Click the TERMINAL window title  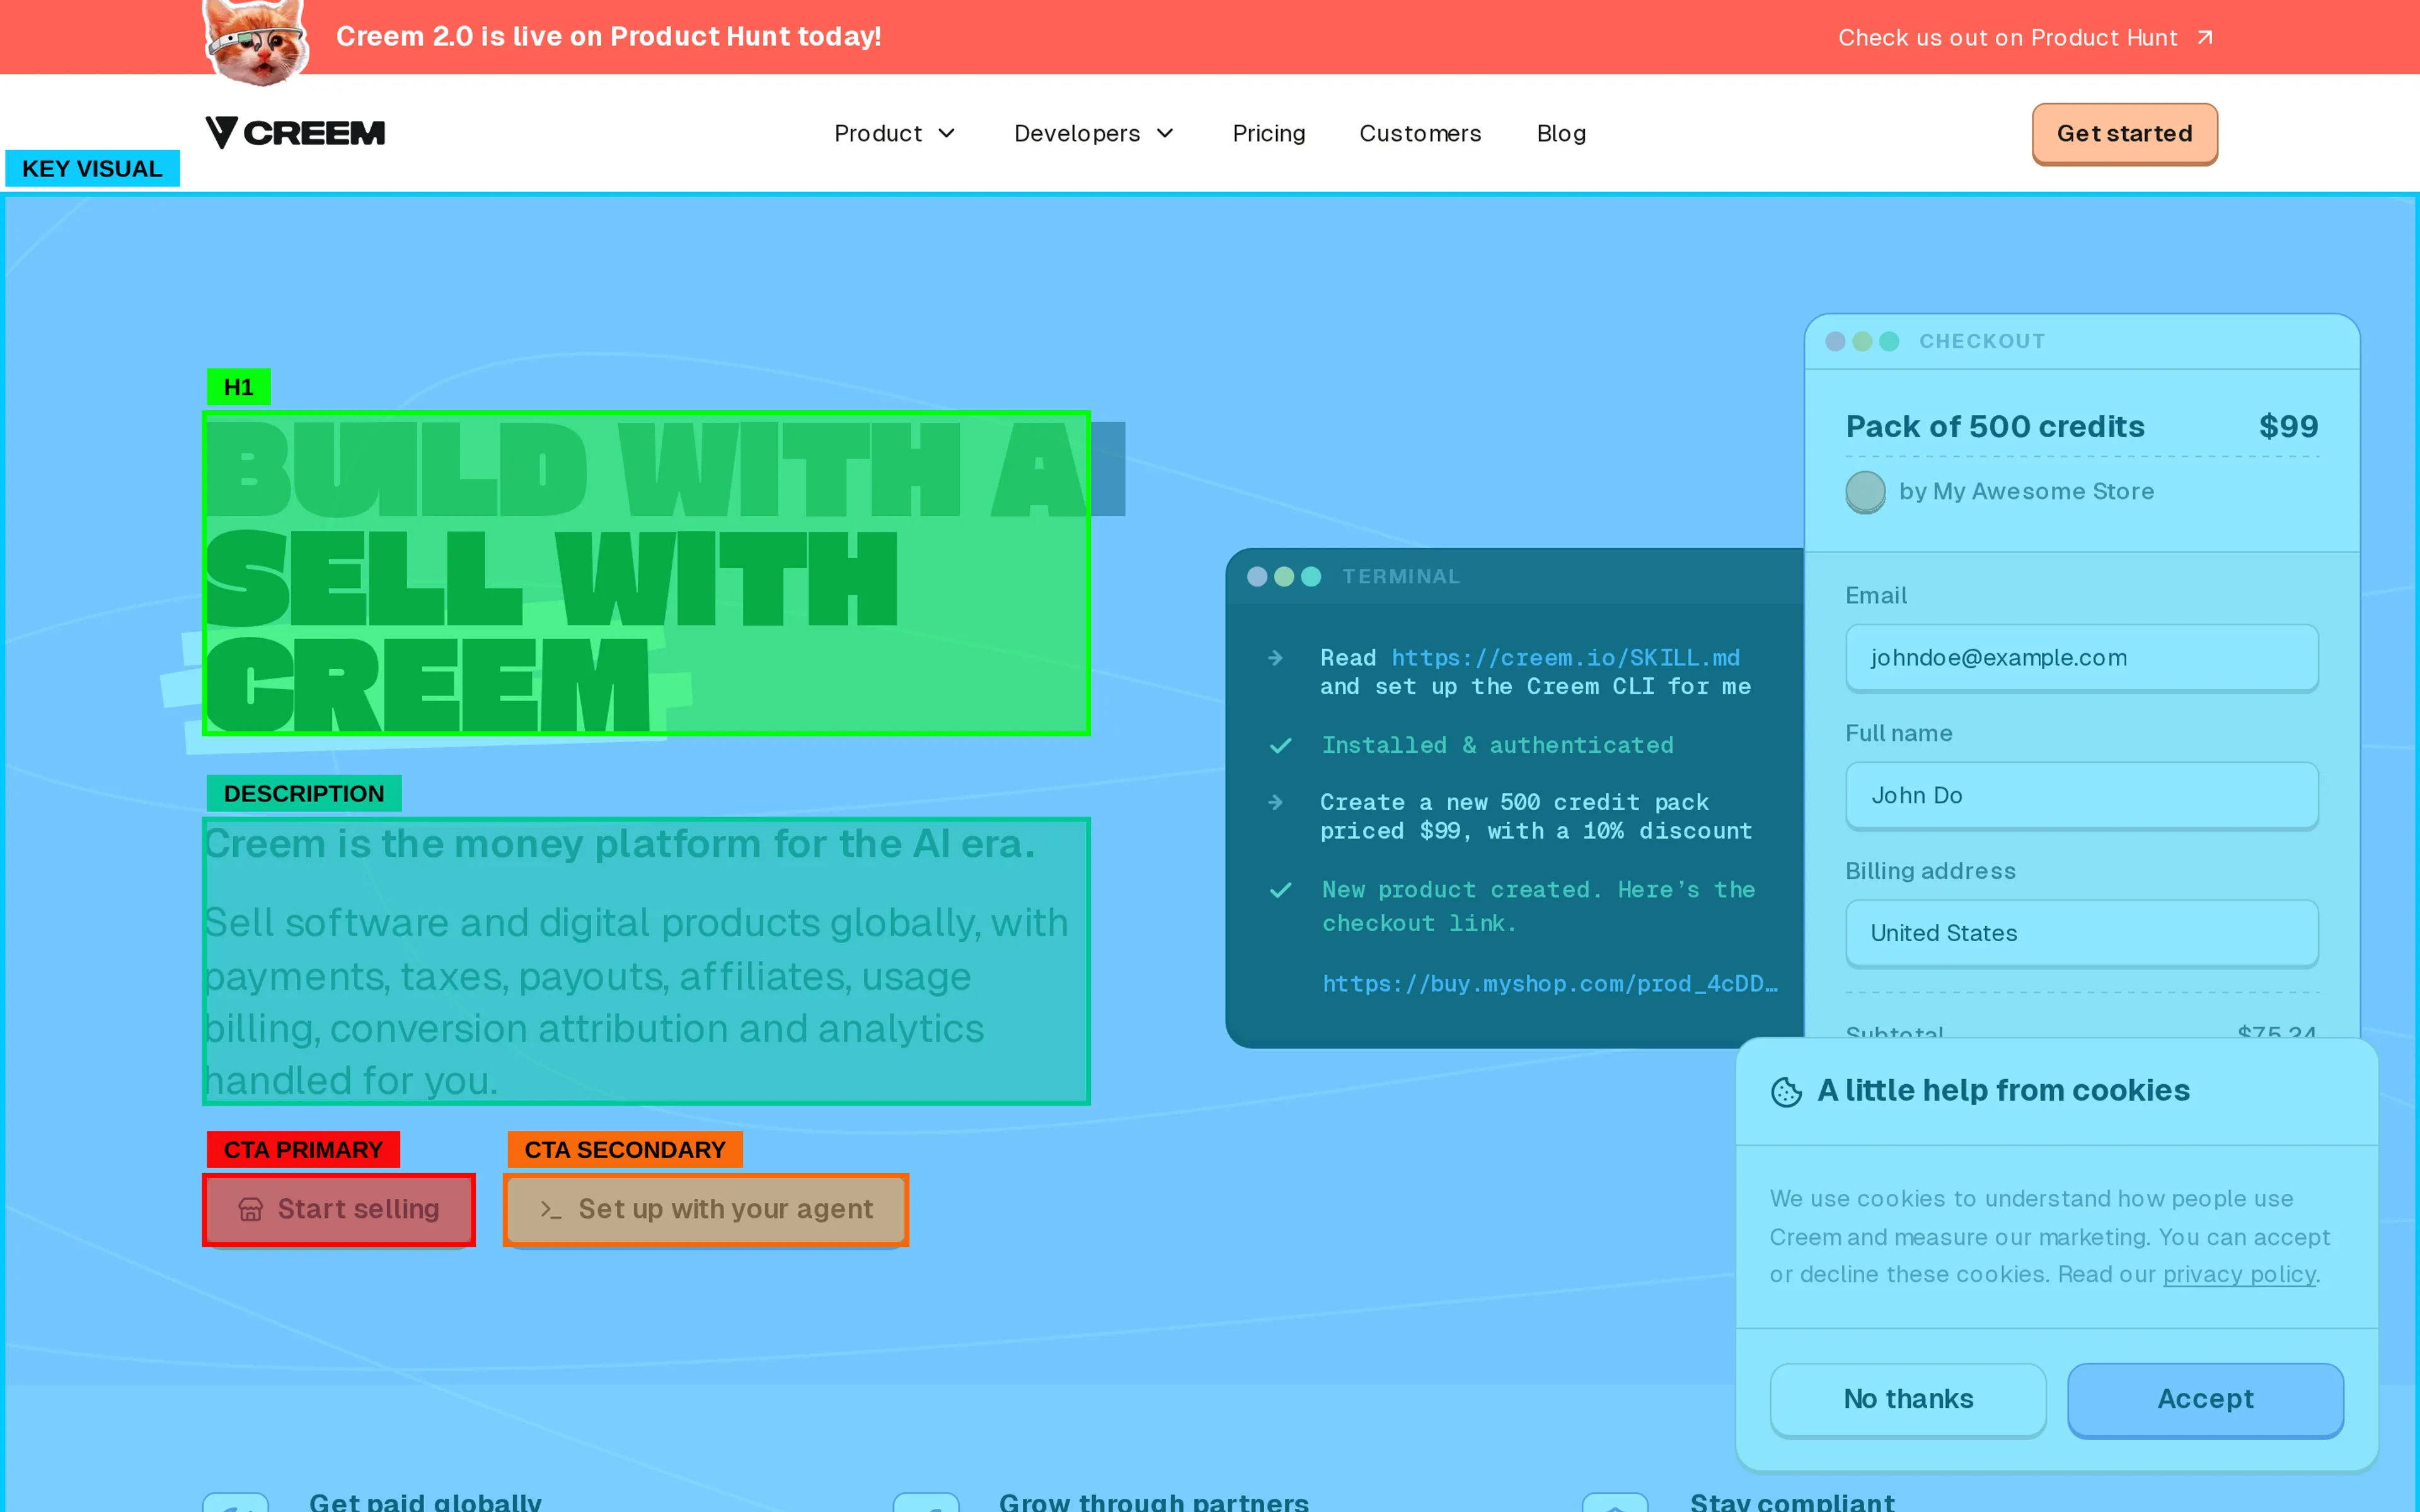point(1401,577)
